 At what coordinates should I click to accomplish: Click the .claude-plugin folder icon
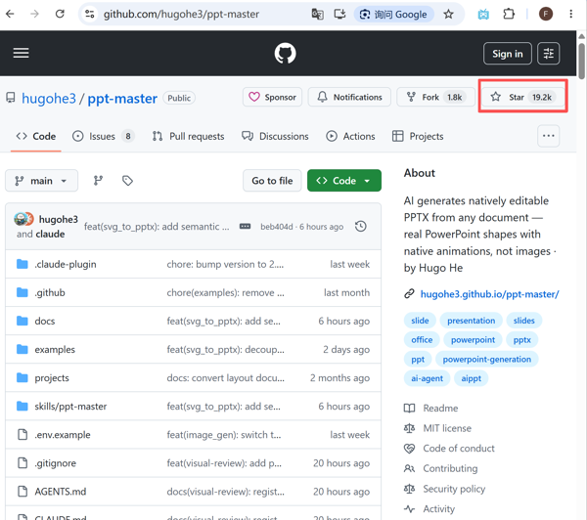pyautogui.click(x=23, y=264)
